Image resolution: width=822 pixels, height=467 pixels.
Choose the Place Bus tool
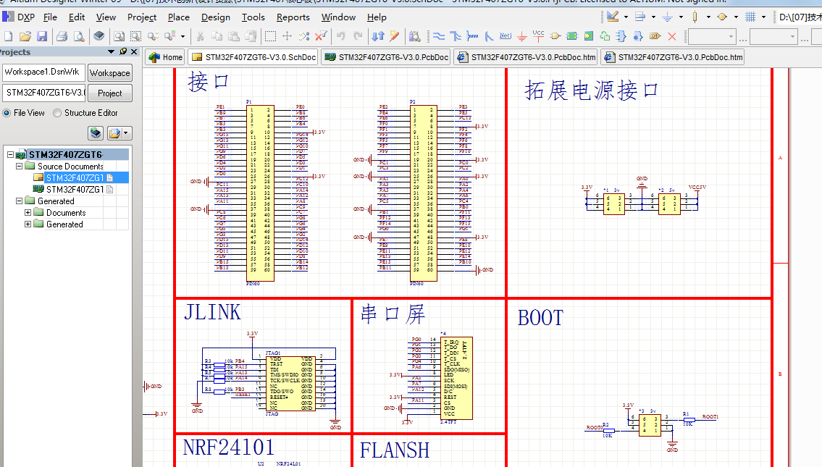[456, 36]
